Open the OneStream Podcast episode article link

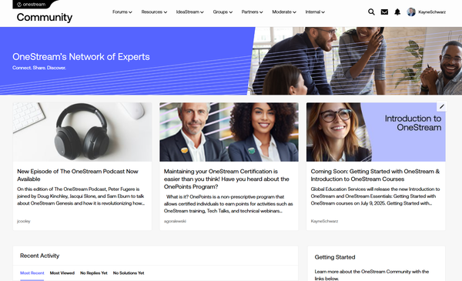78,175
